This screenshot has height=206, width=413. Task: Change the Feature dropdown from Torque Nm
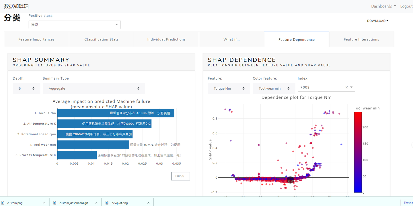tap(229, 88)
